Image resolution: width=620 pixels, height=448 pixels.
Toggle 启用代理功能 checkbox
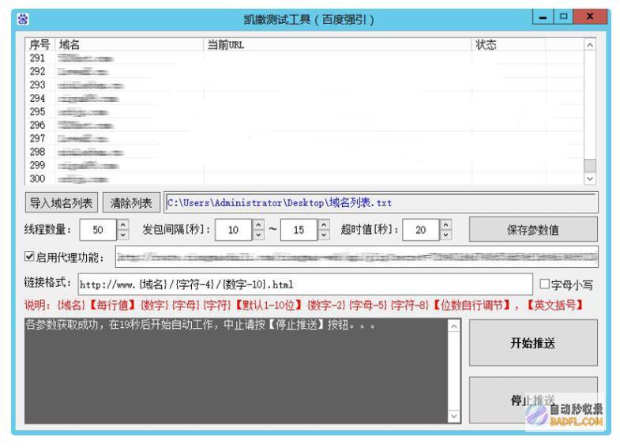coord(29,257)
